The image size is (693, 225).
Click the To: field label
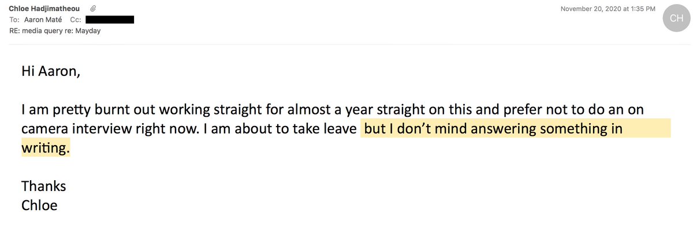coord(14,20)
